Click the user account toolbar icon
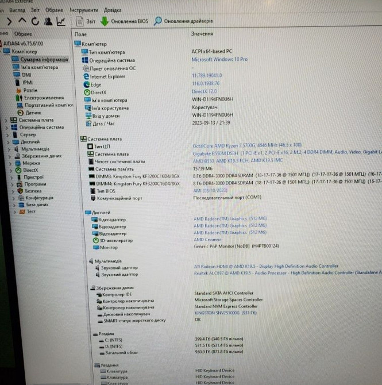The image size is (382, 385). coord(48,22)
